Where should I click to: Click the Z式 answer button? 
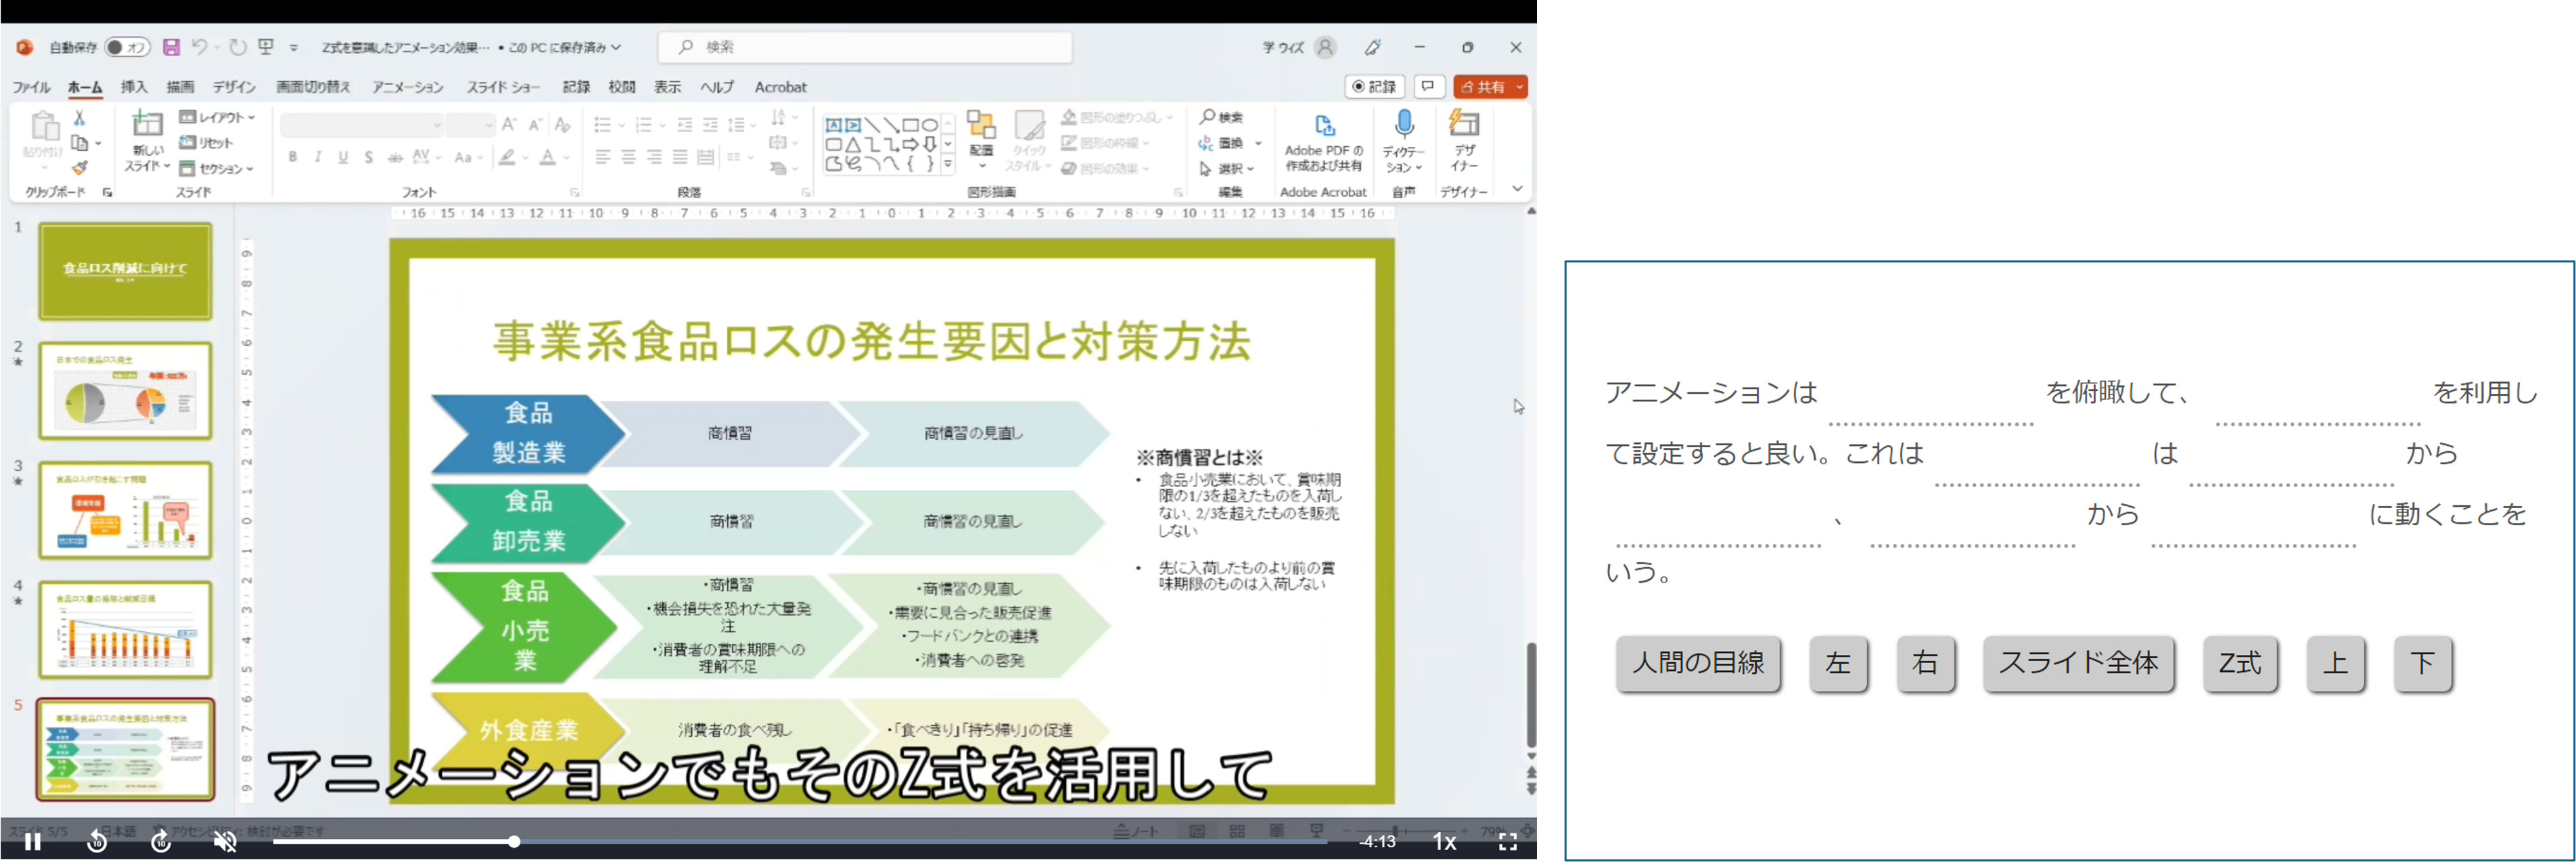pos(2240,663)
